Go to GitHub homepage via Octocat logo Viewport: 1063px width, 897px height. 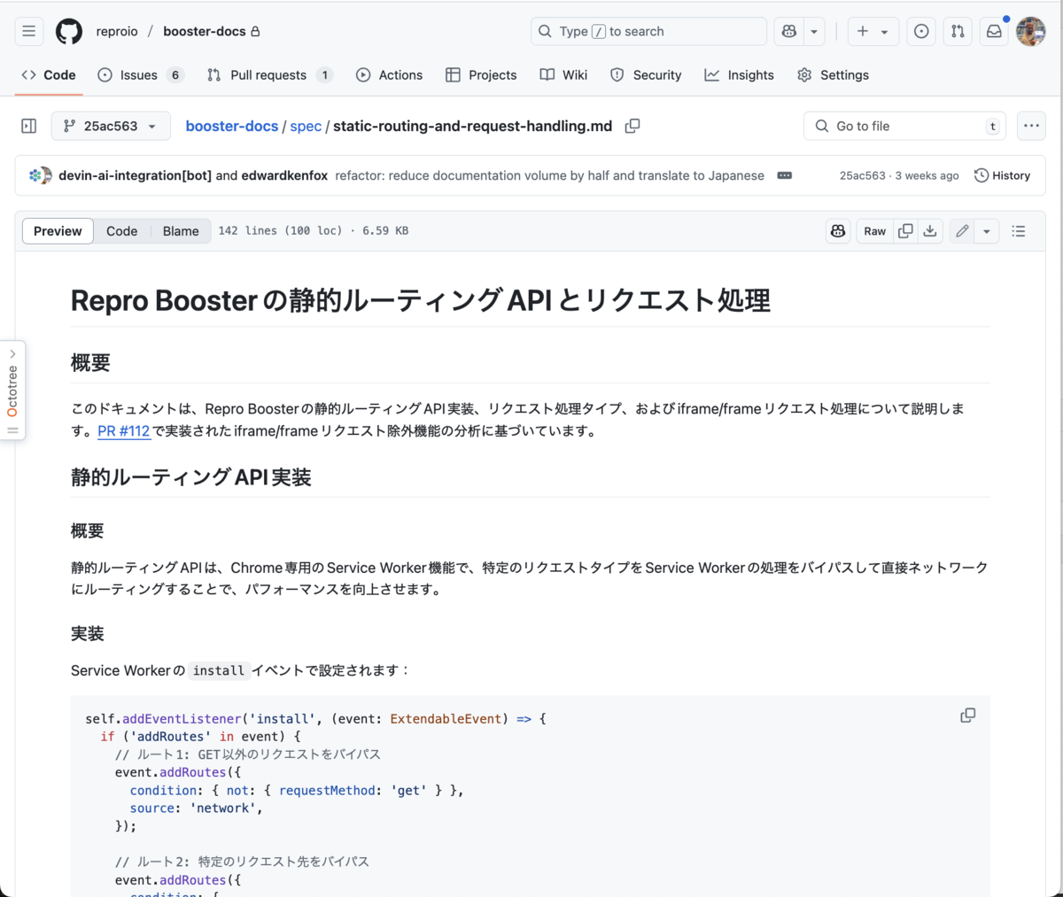[x=69, y=31]
